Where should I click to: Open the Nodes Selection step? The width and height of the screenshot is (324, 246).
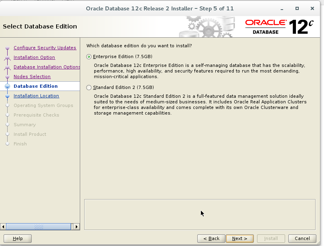[x=32, y=77]
